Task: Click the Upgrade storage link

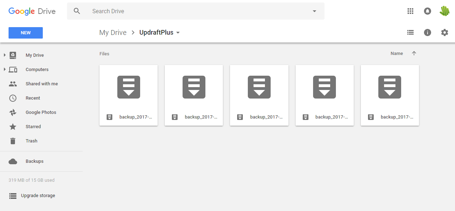Action: (38, 196)
